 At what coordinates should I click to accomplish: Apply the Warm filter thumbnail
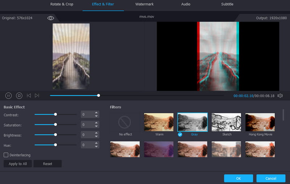(x=159, y=122)
